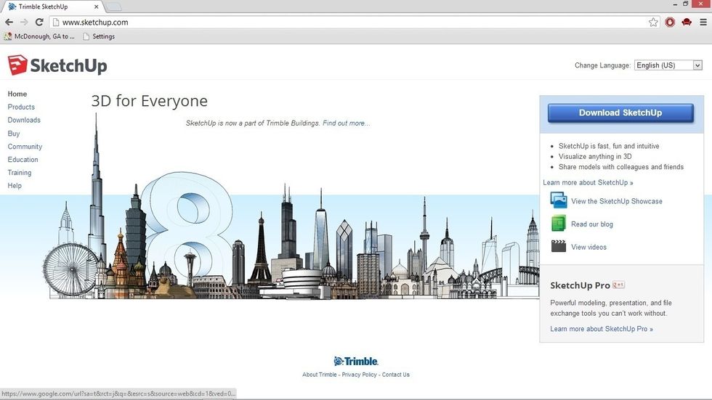The width and height of the screenshot is (712, 400).
Task: Click the Google +1 badge
Action: (618, 285)
